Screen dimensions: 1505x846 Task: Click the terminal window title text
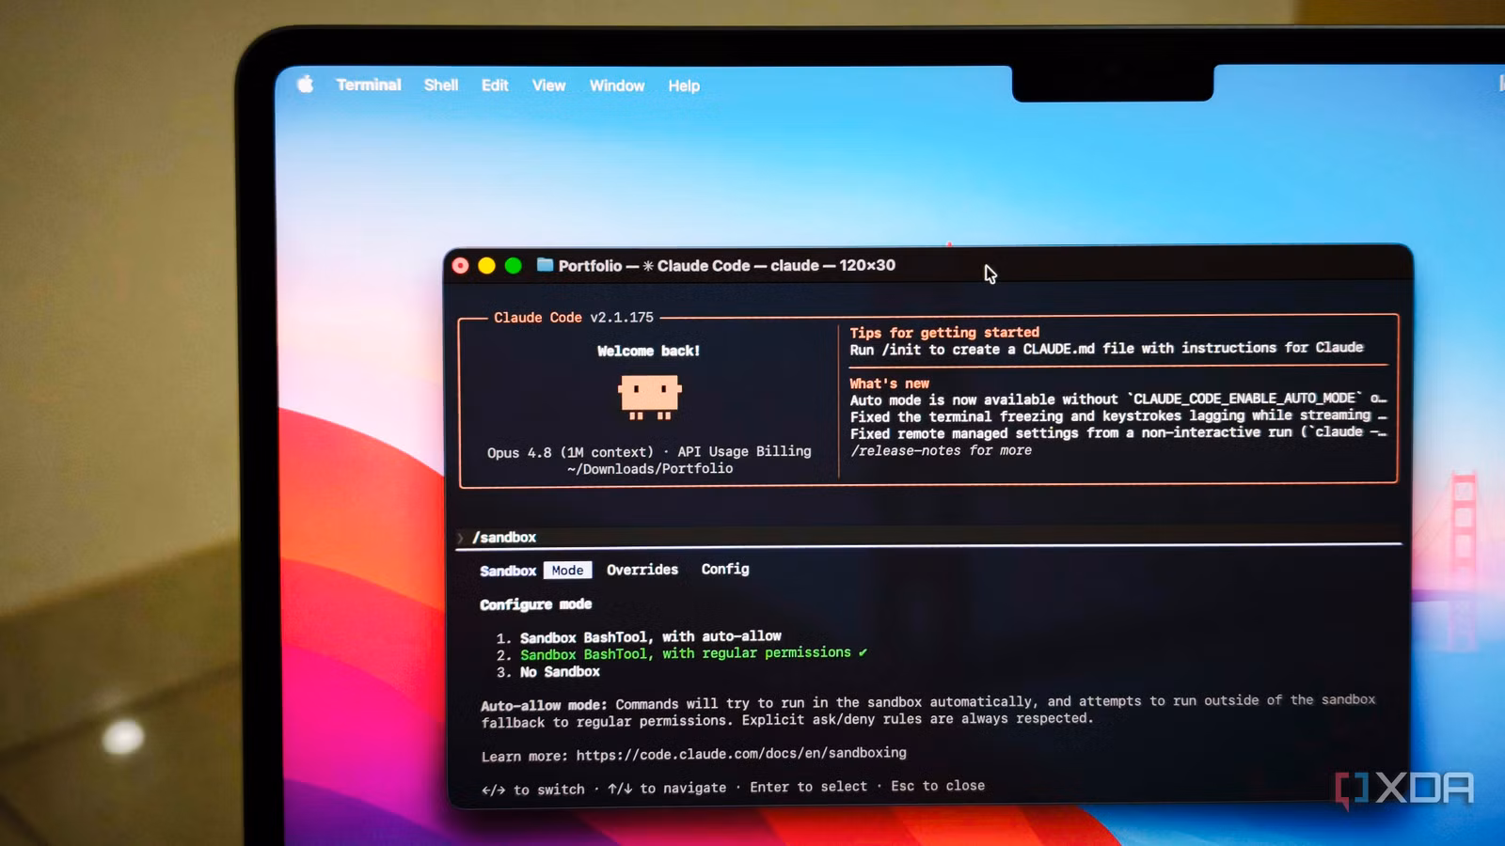[x=727, y=266]
